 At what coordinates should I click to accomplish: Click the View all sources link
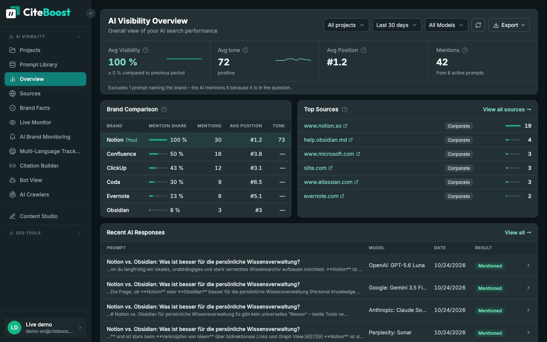(507, 109)
